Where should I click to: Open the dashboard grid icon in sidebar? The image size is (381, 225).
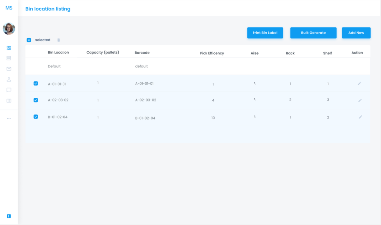[9, 48]
